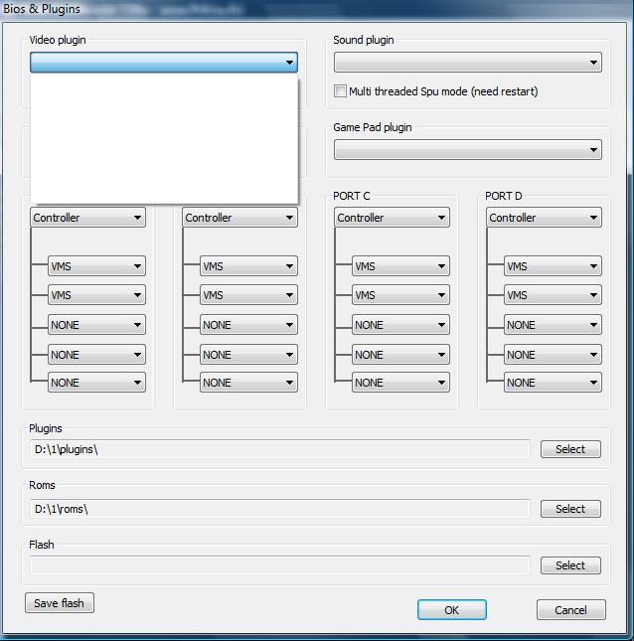Expand last NONE dropdown under PORT C
Screen dimensions: 634x641
pos(400,383)
